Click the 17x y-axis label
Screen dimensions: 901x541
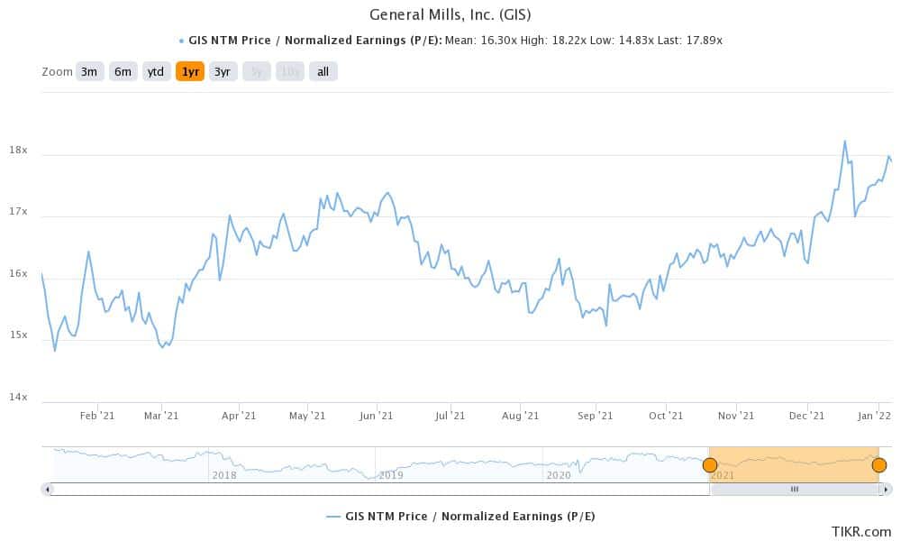tap(18, 212)
